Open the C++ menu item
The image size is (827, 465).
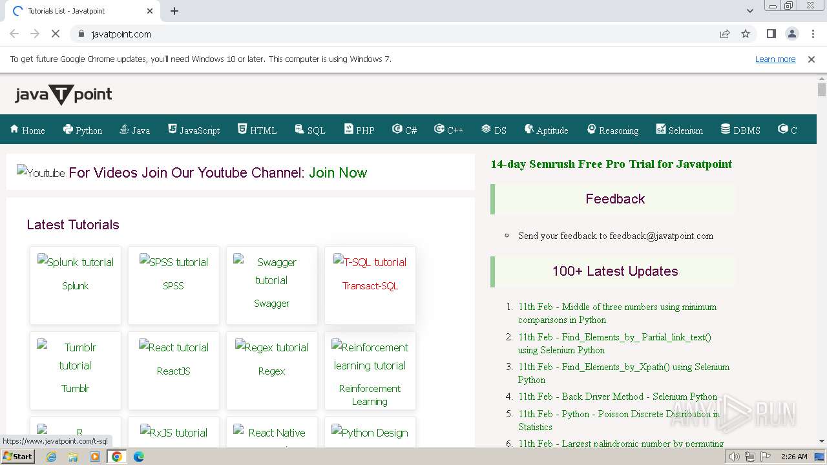(x=449, y=130)
